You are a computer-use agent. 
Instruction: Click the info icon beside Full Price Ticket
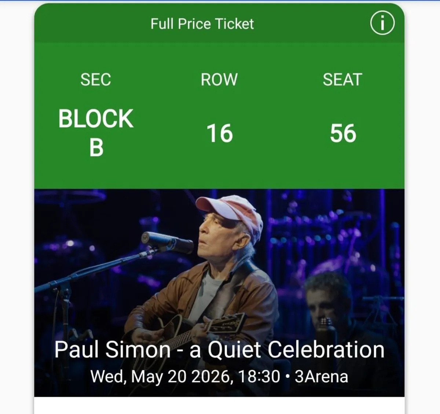coord(382,23)
